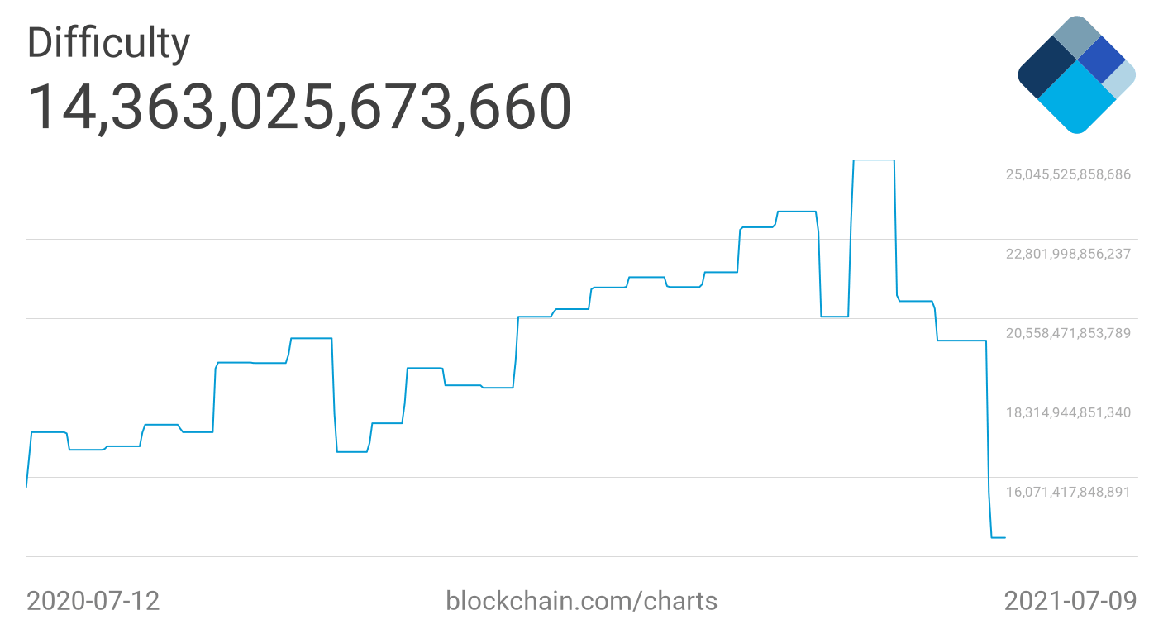This screenshot has height=629, width=1149.
Task: Click the 2021-07-09 end date label
Action: pyautogui.click(x=1070, y=600)
